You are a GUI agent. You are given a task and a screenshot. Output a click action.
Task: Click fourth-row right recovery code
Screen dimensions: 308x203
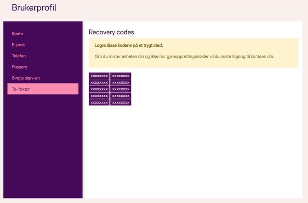point(120,96)
